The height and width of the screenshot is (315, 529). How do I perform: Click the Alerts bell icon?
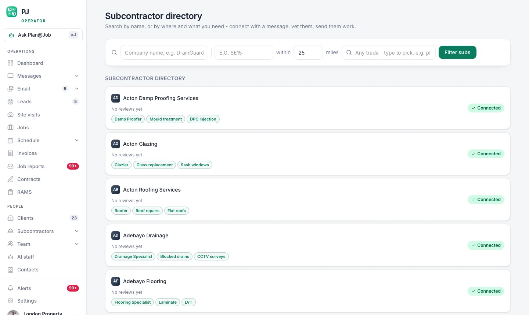[10, 288]
